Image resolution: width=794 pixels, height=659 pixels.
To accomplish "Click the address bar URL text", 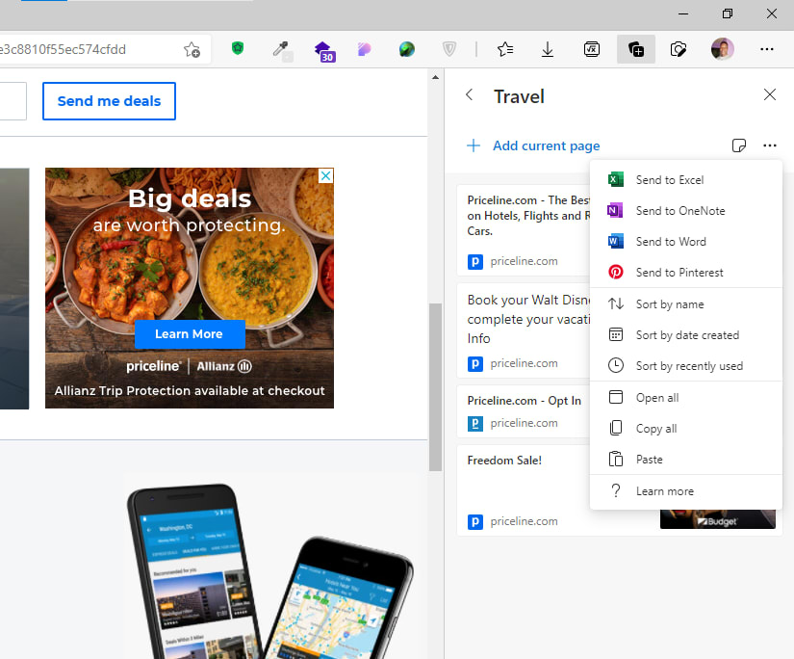I will pyautogui.click(x=63, y=49).
